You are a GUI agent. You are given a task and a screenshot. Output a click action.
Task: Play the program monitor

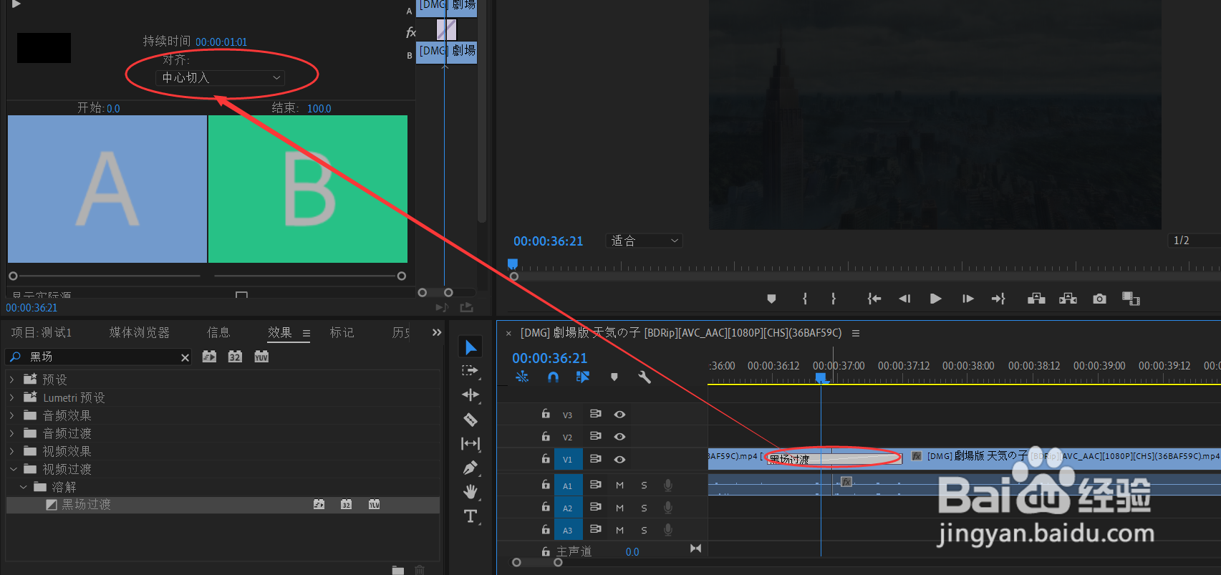[x=935, y=299]
